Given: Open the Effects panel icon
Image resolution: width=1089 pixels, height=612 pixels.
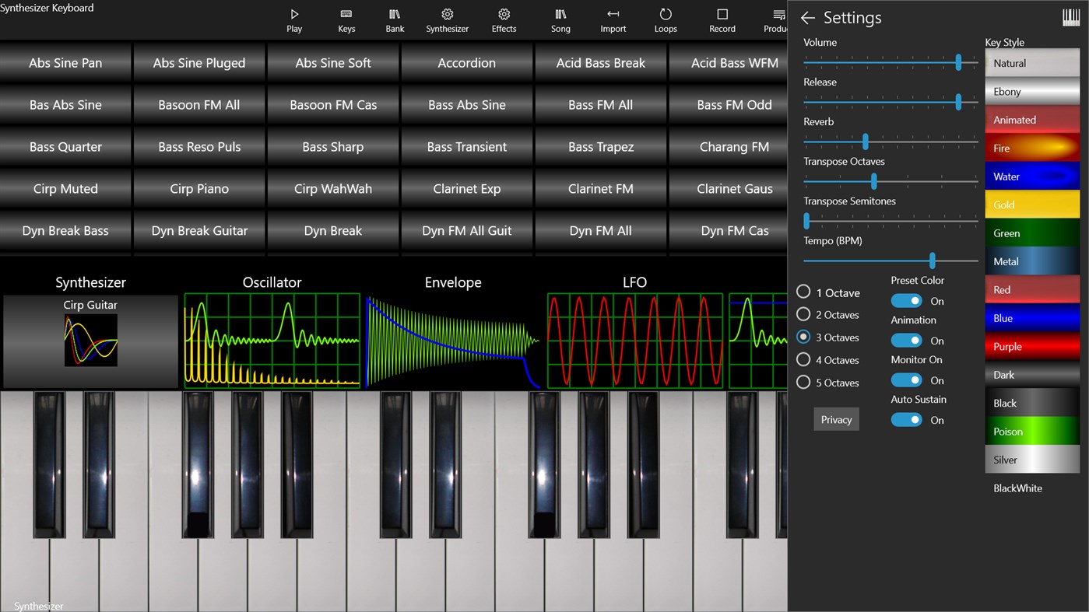Looking at the screenshot, I should coord(504,19).
